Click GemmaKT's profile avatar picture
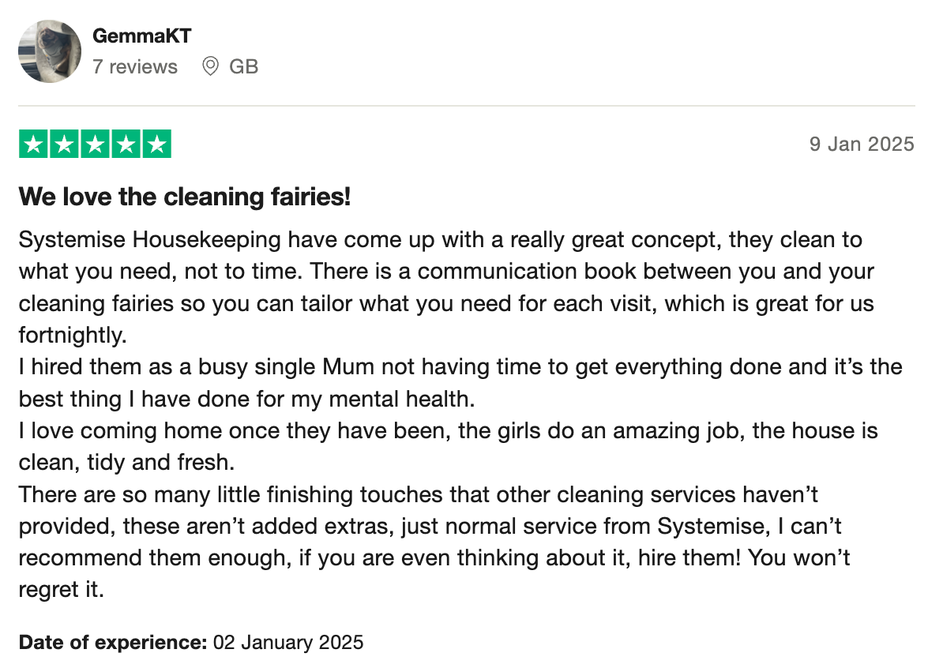The width and height of the screenshot is (943, 668). tap(50, 51)
